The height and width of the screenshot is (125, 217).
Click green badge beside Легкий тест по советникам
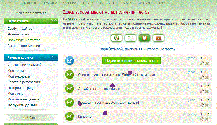click(x=70, y=88)
